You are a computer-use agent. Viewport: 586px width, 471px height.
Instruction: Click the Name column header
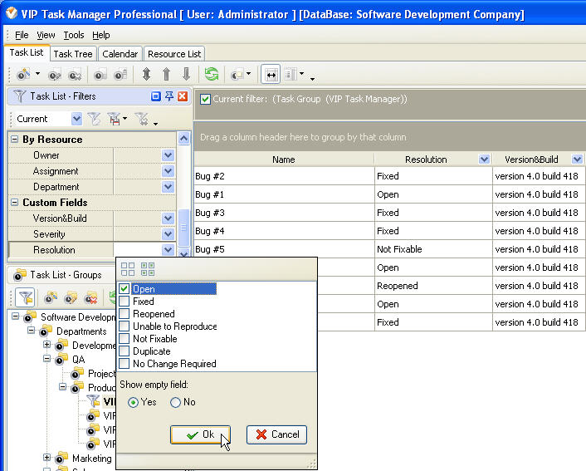pos(284,159)
